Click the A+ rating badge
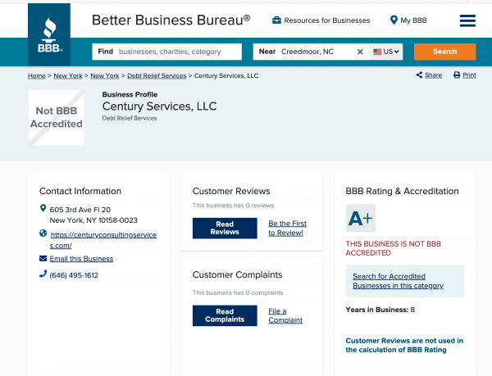 (x=361, y=219)
